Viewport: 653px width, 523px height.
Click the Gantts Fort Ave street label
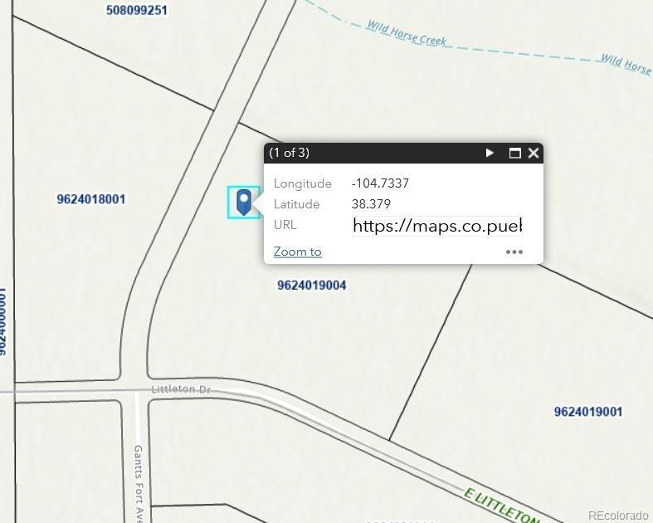tap(139, 483)
